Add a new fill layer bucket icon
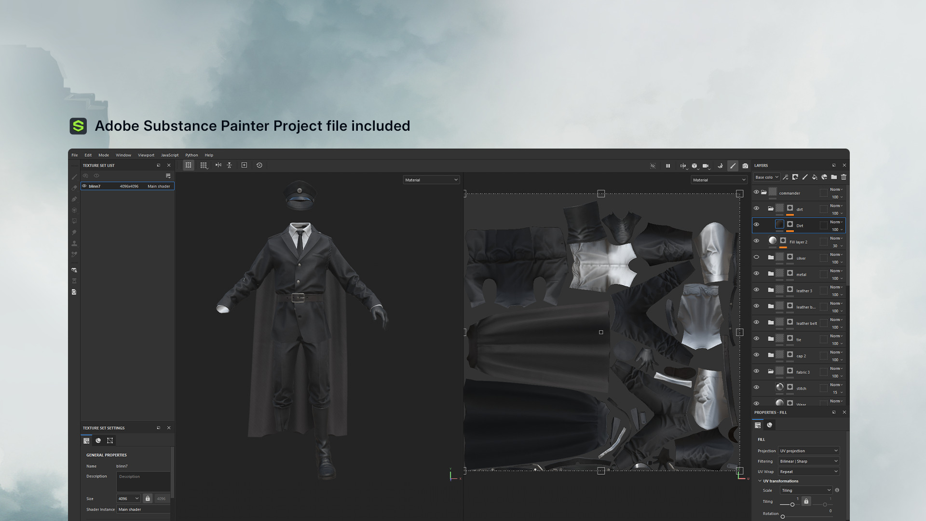The image size is (926, 521). 815,178
